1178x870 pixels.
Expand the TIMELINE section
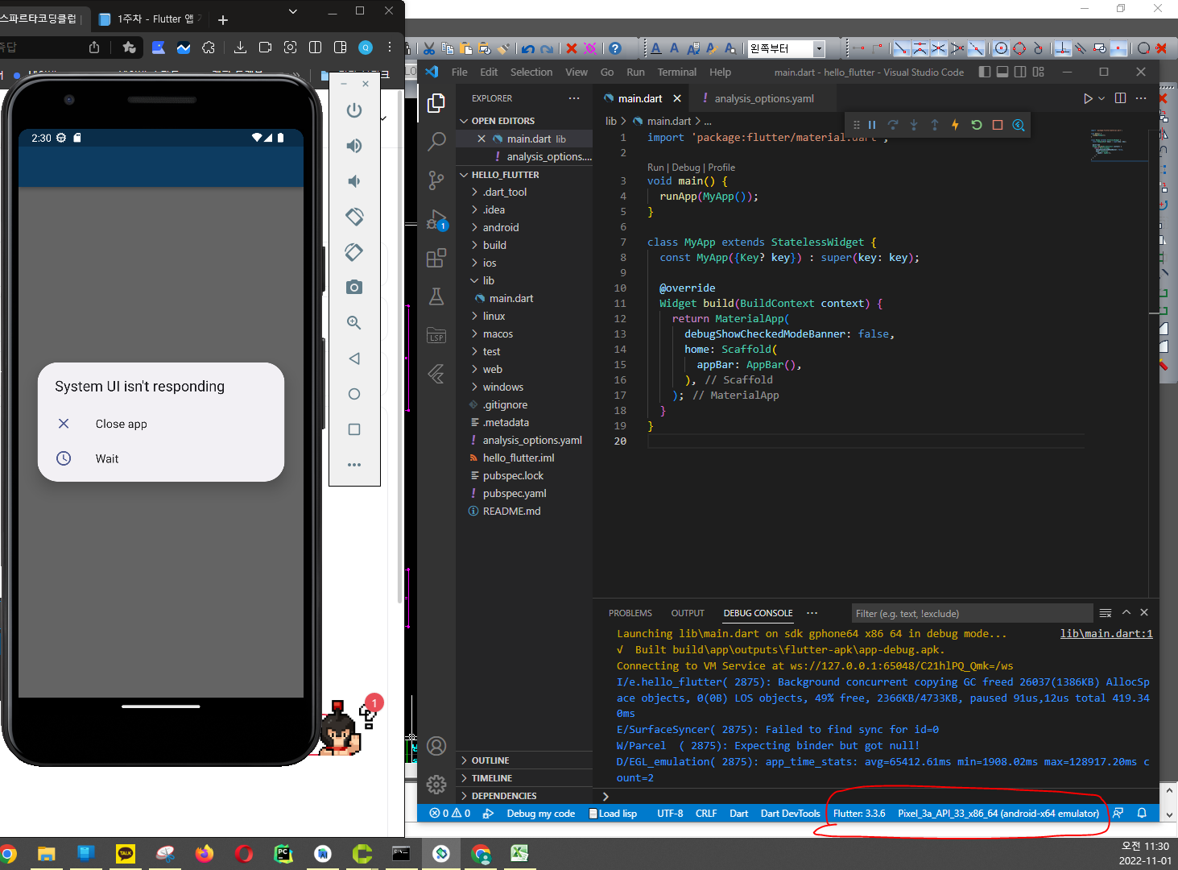pyautogui.click(x=524, y=778)
